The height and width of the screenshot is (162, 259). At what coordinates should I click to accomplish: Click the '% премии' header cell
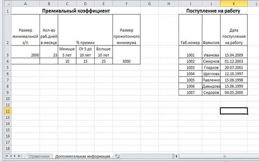[x=85, y=30]
